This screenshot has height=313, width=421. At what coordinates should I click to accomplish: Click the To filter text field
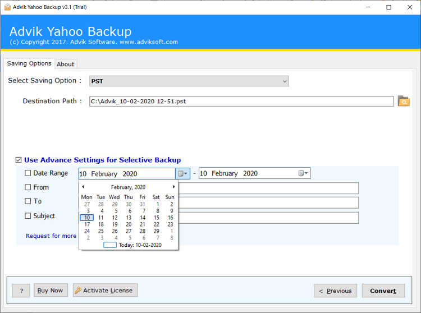point(268,202)
